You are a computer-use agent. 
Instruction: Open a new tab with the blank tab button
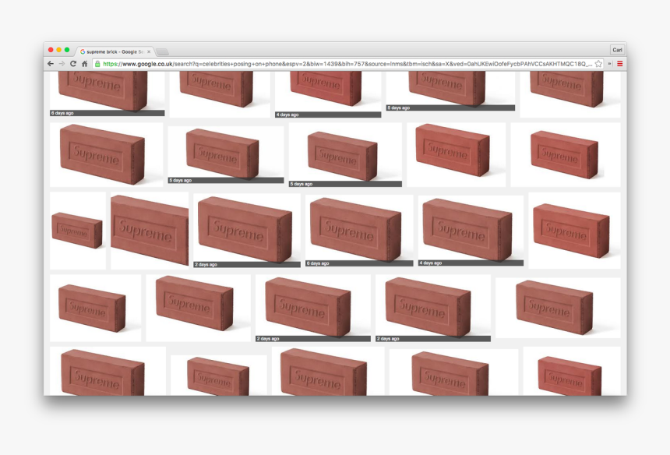coord(162,52)
